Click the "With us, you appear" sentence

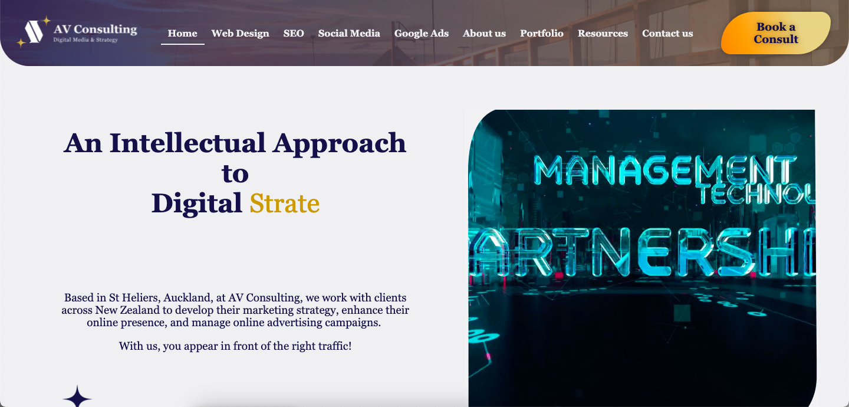pyautogui.click(x=235, y=346)
